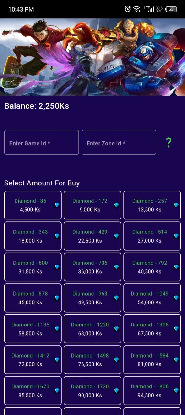
Task: Tap the diamond icon on Diamond - 1135
Action: pos(57,329)
